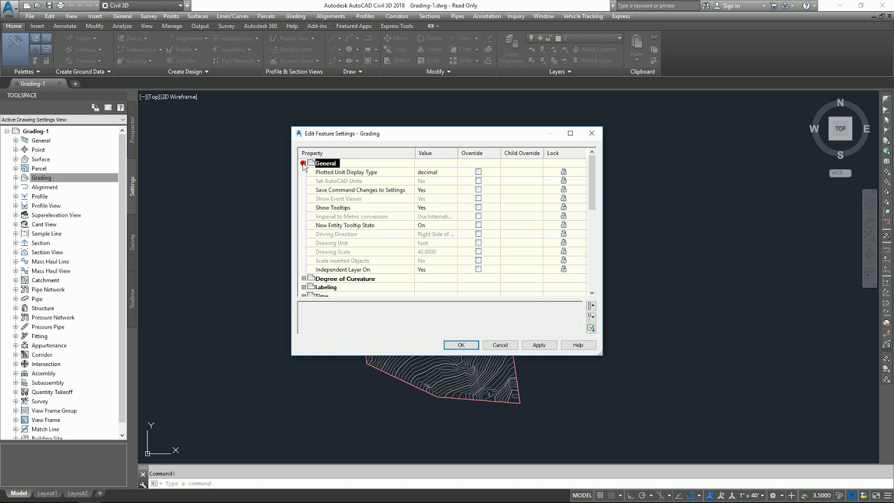
Task: Click the Superelevation View tree icon
Action: click(x=25, y=215)
